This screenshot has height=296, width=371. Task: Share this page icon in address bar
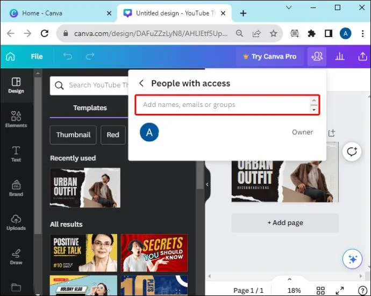pyautogui.click(x=256, y=33)
